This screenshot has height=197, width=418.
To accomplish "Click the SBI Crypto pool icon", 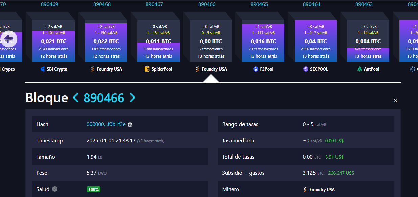I will 43,69.
